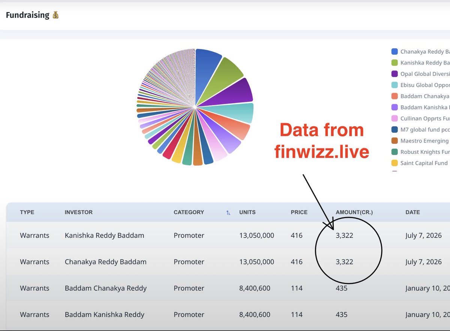Select Maestro Emerging legend label
The width and height of the screenshot is (450, 331).
424,141
